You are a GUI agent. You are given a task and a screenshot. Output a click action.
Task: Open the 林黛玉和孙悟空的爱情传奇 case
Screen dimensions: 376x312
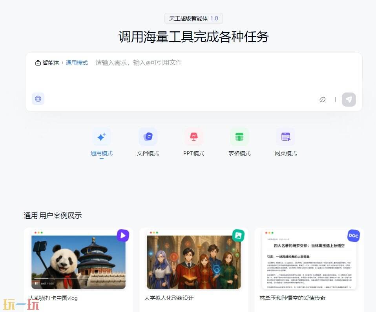308,262
